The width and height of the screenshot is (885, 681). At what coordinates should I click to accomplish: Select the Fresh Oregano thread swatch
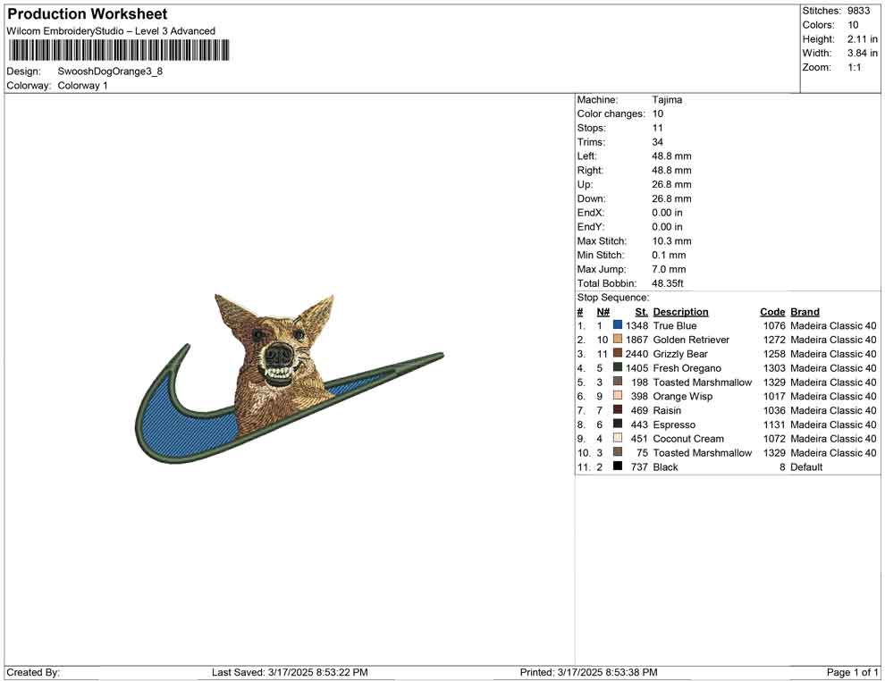coord(618,367)
